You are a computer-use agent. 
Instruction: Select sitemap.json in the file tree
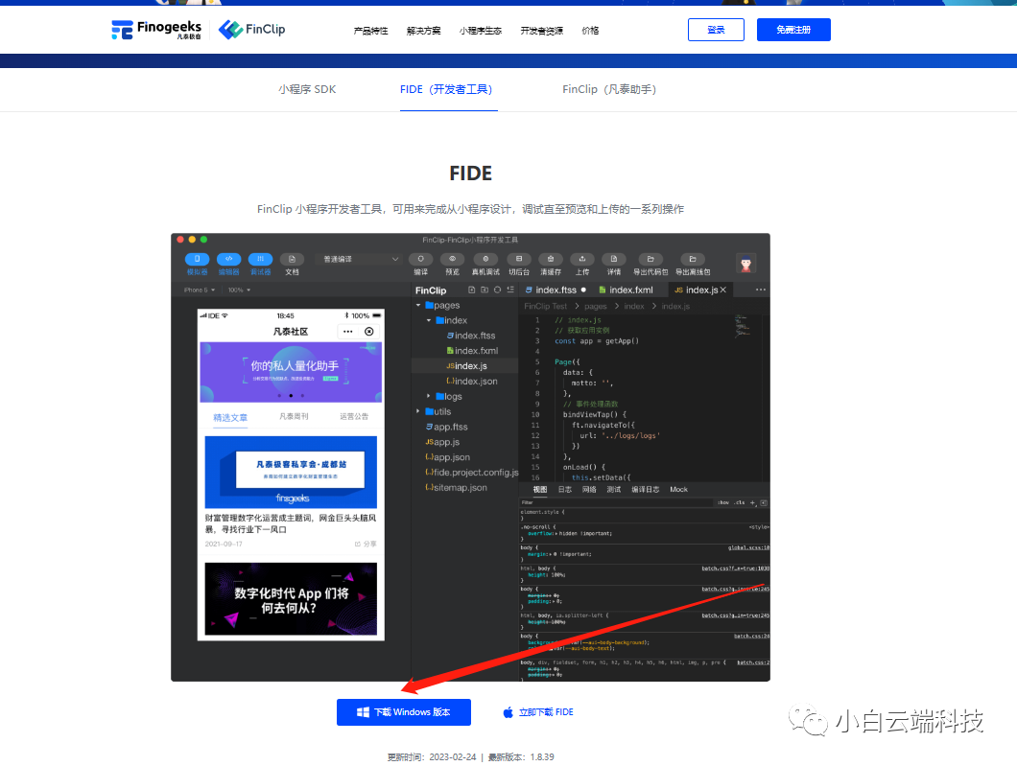click(x=456, y=487)
